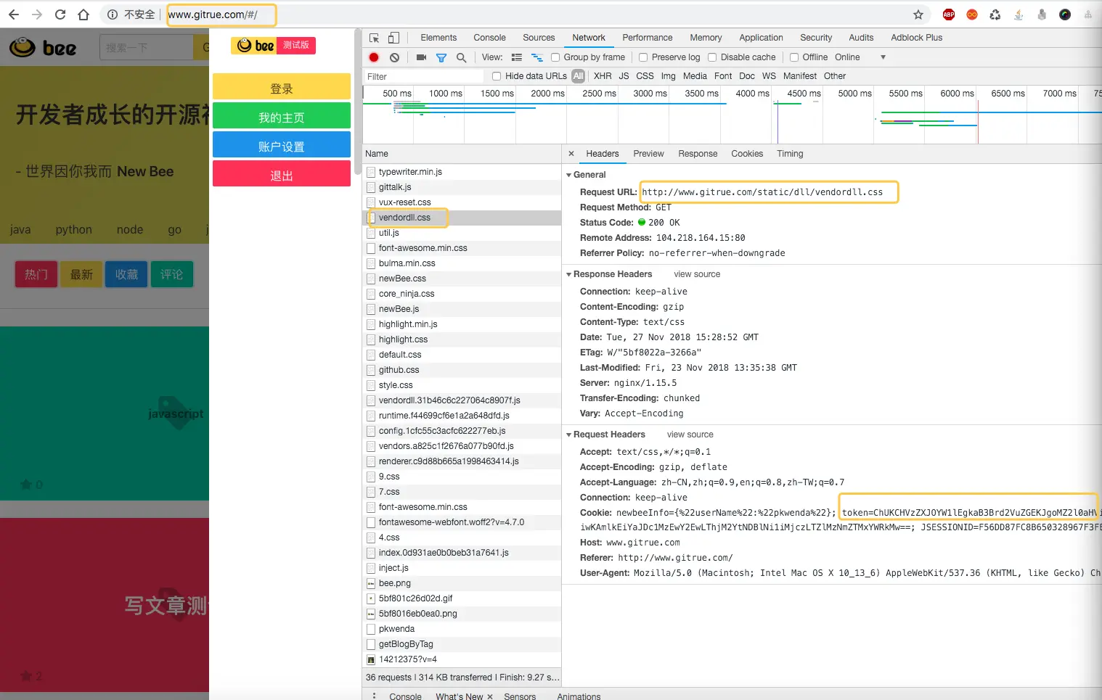Open the ABP extension icon
The width and height of the screenshot is (1102, 700).
[948, 15]
